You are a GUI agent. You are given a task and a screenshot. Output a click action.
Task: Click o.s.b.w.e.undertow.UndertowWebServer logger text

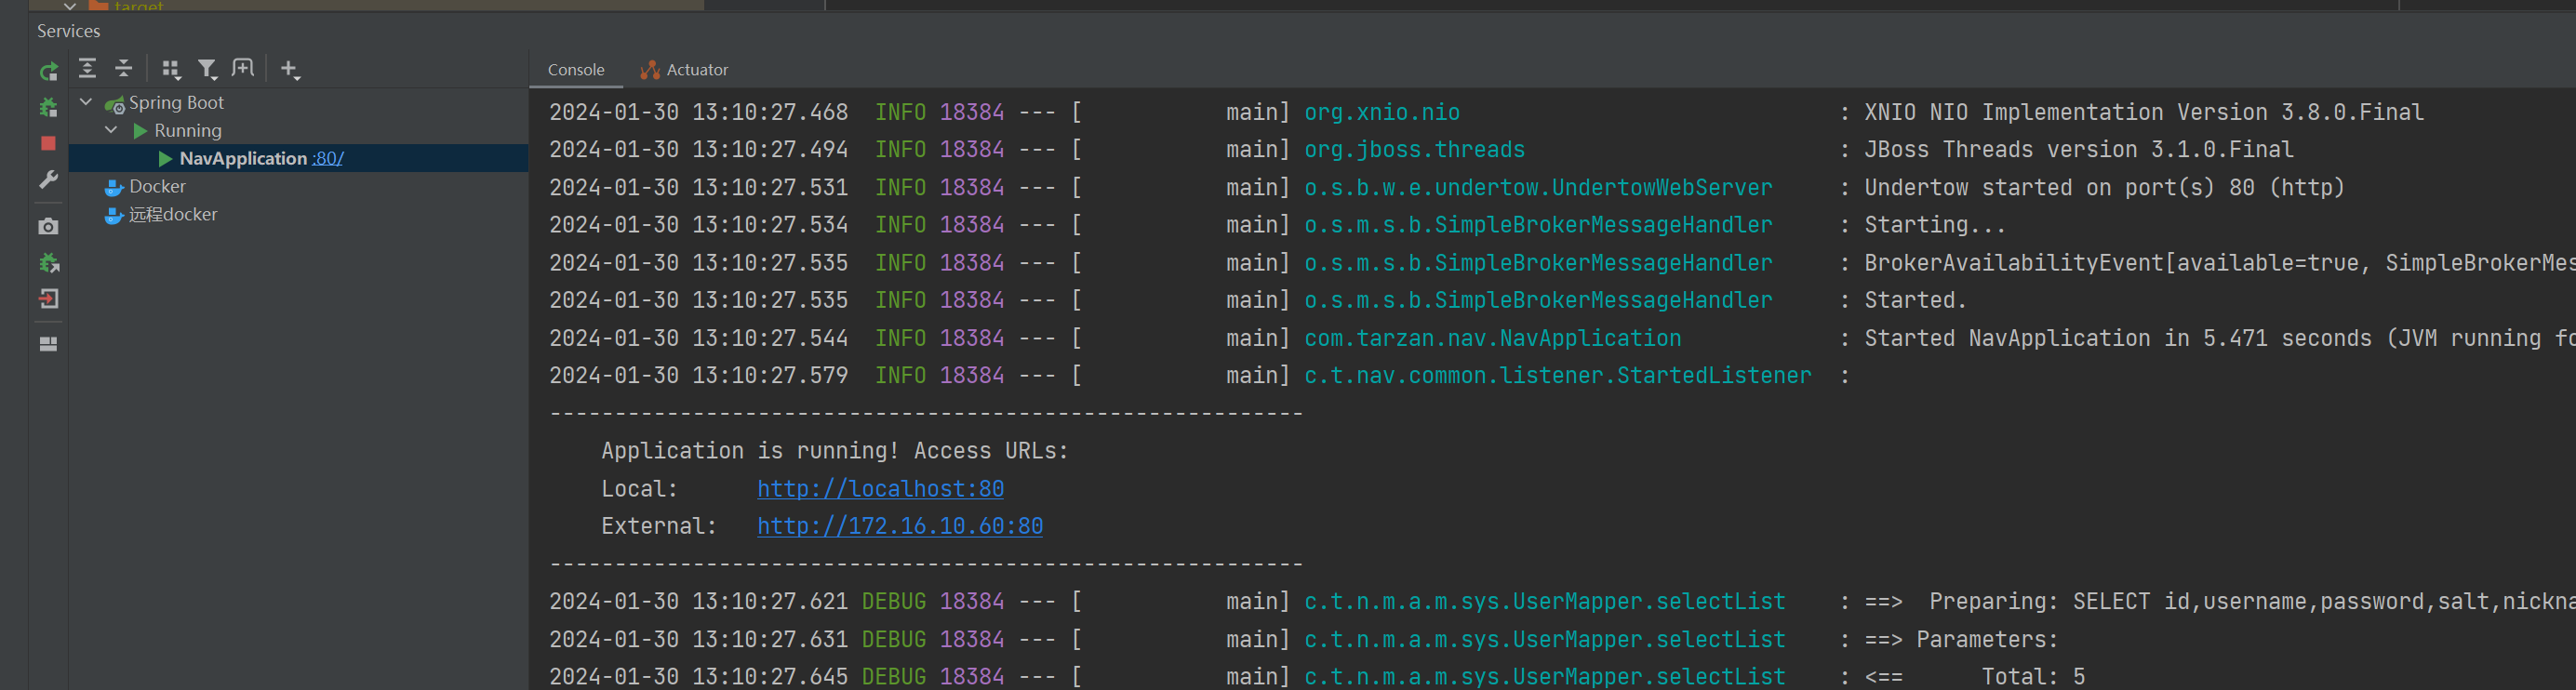click(1538, 187)
